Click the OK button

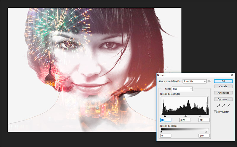point(223,81)
